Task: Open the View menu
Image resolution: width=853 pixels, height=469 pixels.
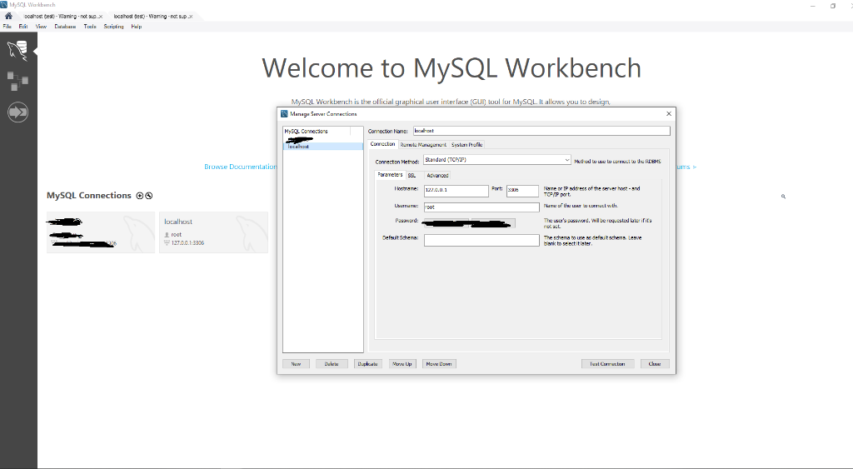Action: (41, 26)
